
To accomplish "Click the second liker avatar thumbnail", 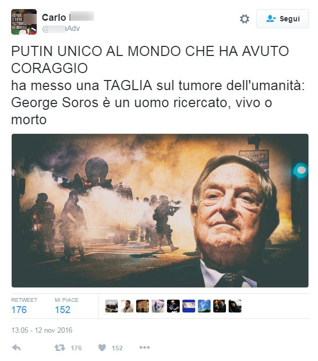I will point(127,306).
